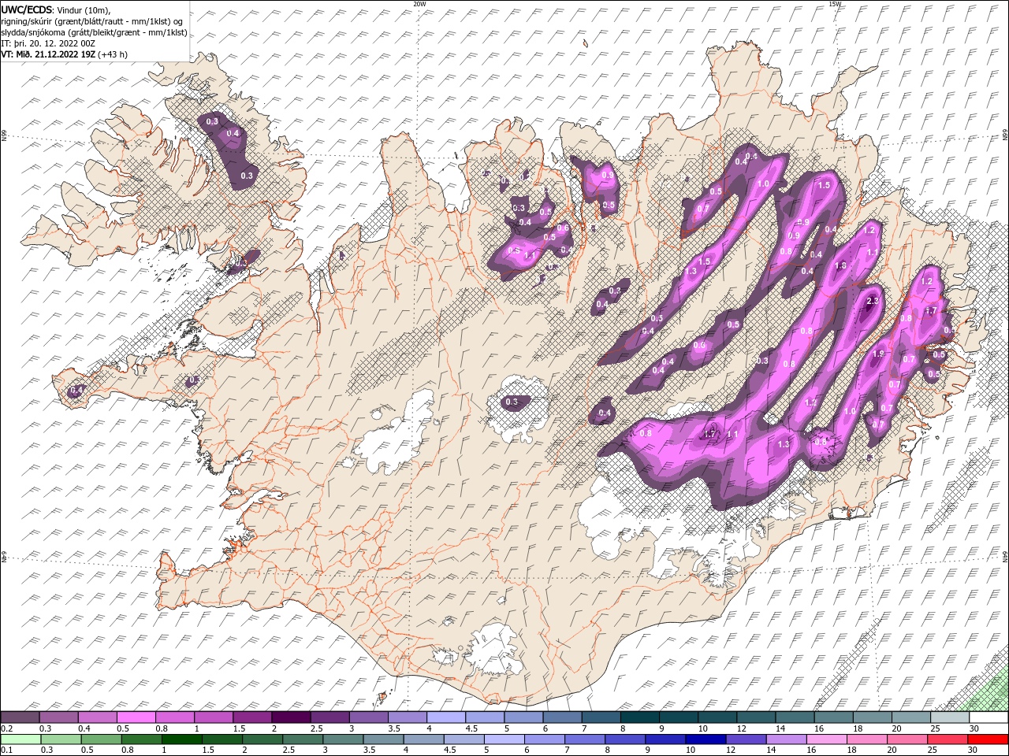Click the '20W' longitude label

tap(419, 4)
